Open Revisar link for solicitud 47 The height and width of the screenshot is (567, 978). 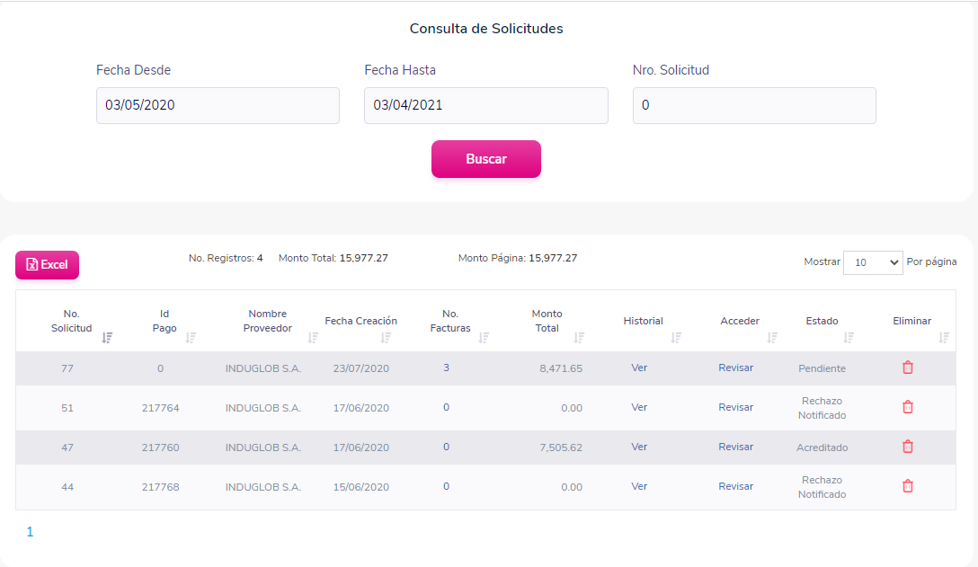tap(735, 447)
